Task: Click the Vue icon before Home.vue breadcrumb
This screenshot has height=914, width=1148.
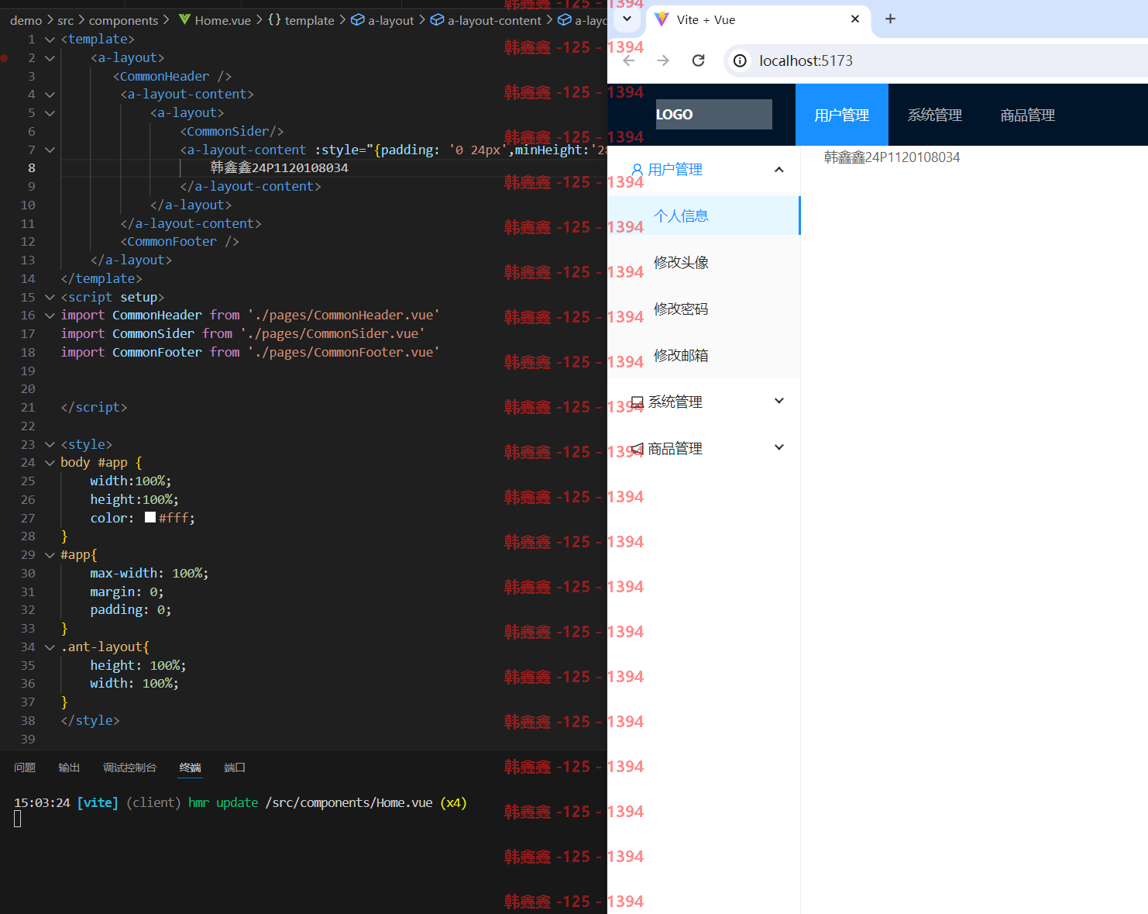Action: (x=184, y=19)
